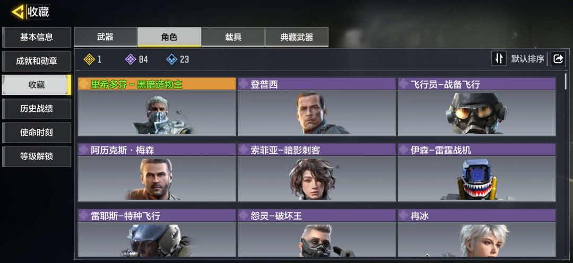This screenshot has height=263, width=573.
Task: Switch to the 载具 tab
Action: (x=233, y=37)
